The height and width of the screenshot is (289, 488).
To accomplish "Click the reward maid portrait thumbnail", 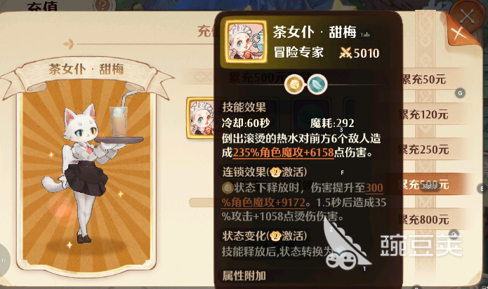I will (x=201, y=118).
